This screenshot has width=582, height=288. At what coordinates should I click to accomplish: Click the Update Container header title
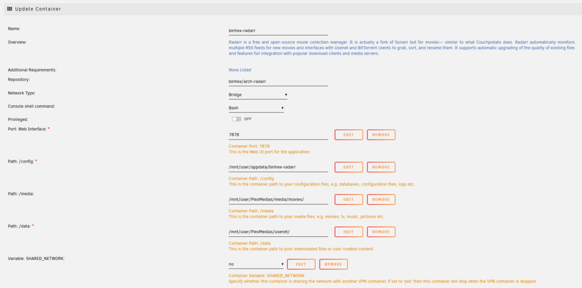tap(38, 9)
